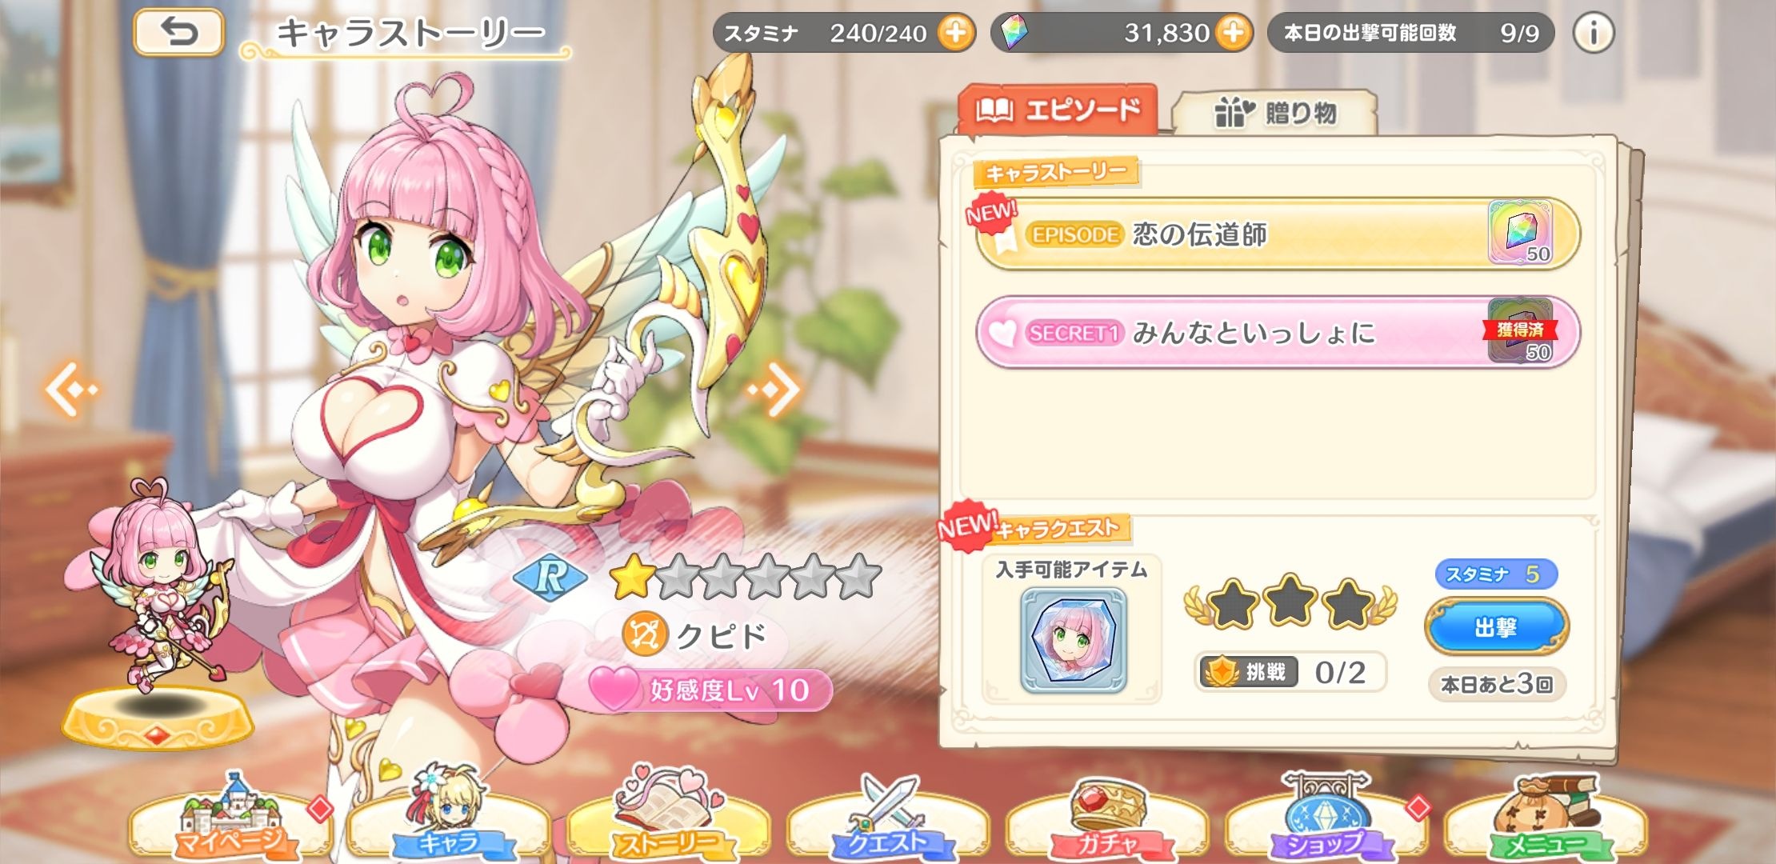The image size is (1776, 864).
Task: Go back using the return arrow button
Action: 178,33
